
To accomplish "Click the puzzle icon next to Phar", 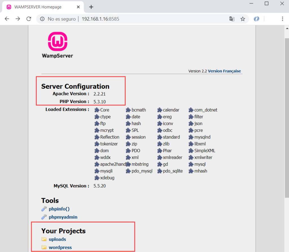I will [x=160, y=151].
